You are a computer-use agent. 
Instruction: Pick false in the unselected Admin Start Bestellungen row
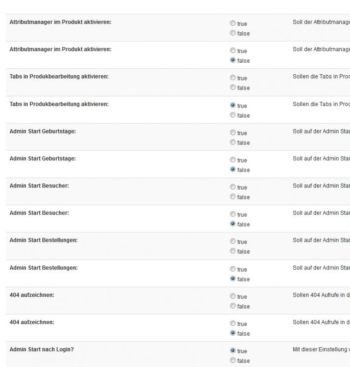pyautogui.click(x=233, y=252)
